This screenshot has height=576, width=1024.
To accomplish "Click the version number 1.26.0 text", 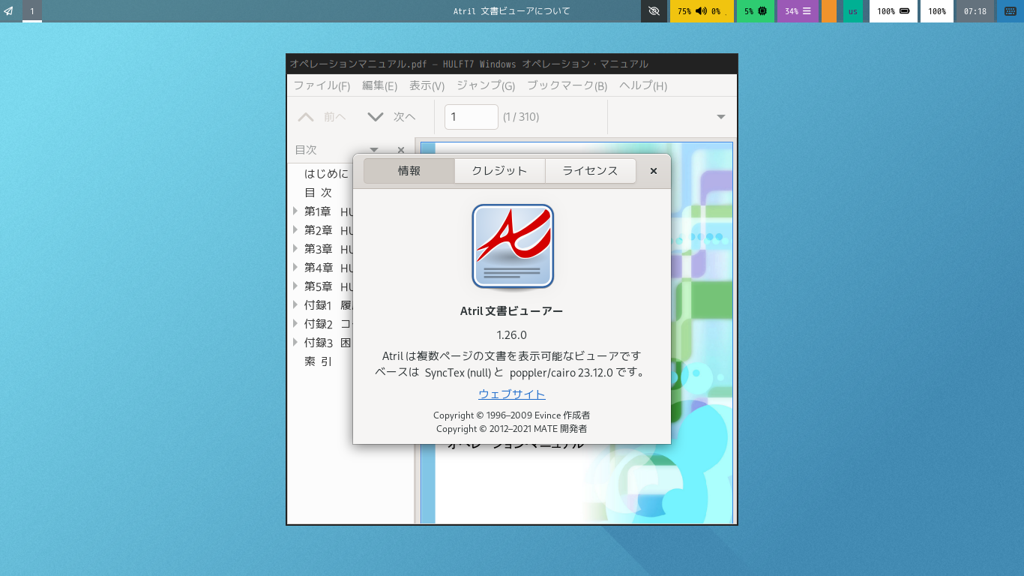I will coord(512,335).
